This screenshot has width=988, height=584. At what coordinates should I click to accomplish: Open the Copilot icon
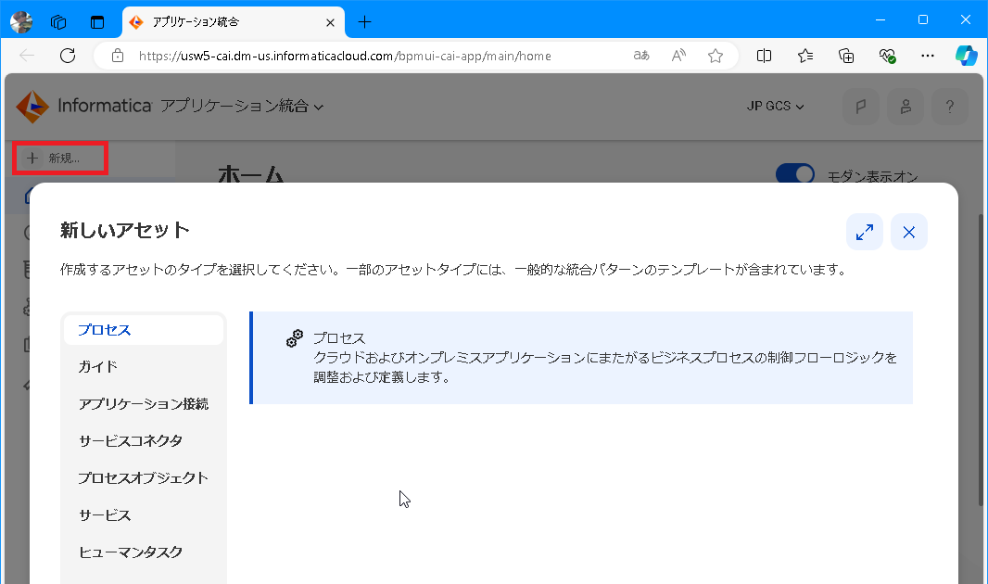[966, 56]
